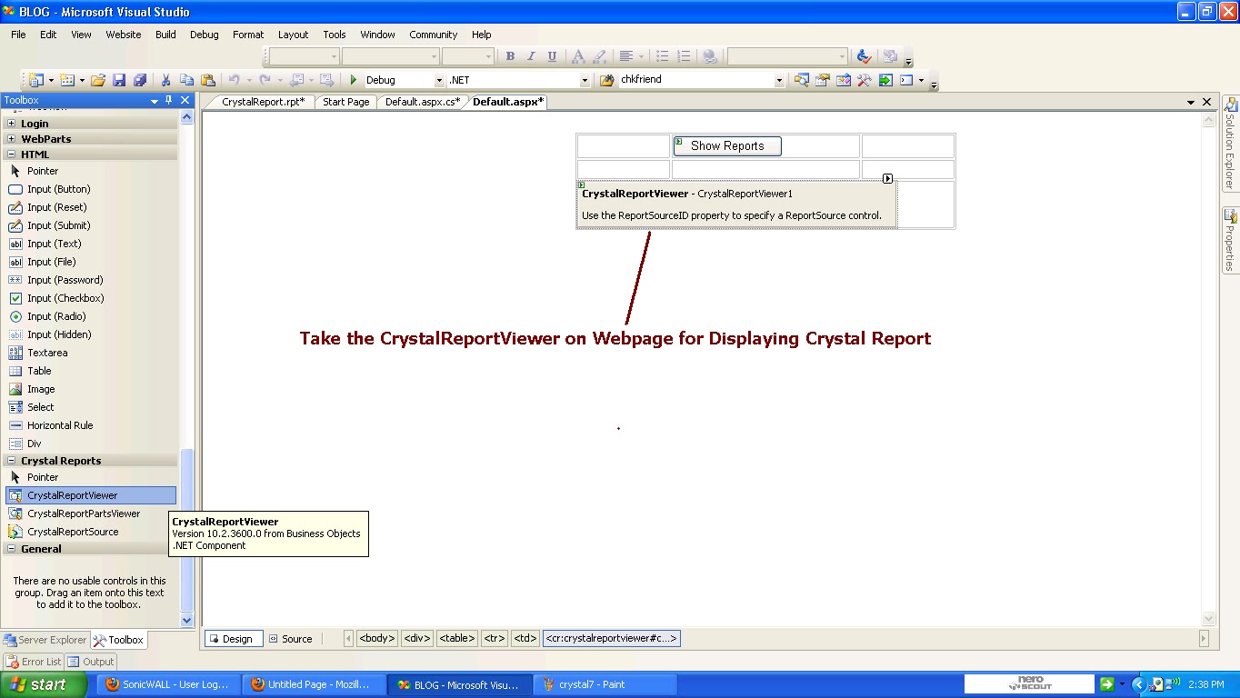The width and height of the screenshot is (1240, 698).
Task: Expand the WebParts toolbox group
Action: point(11,139)
